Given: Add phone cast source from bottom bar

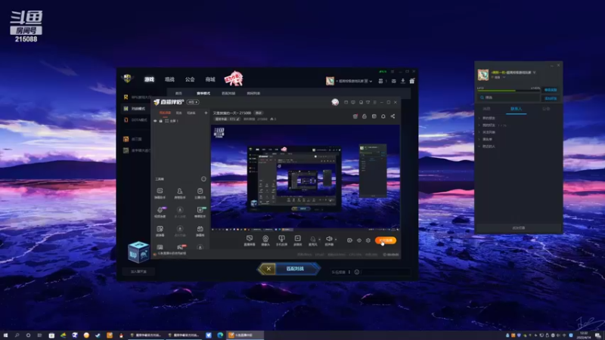Looking at the screenshot, I should click(281, 240).
